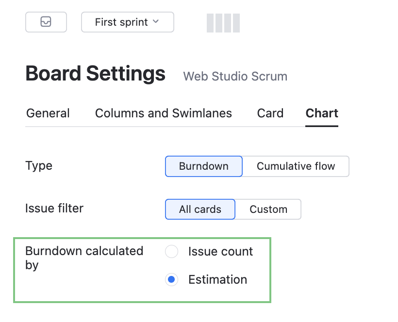The image size is (398, 322).
Task: Click the grey bar chart thumbnail icon
Action: [223, 23]
